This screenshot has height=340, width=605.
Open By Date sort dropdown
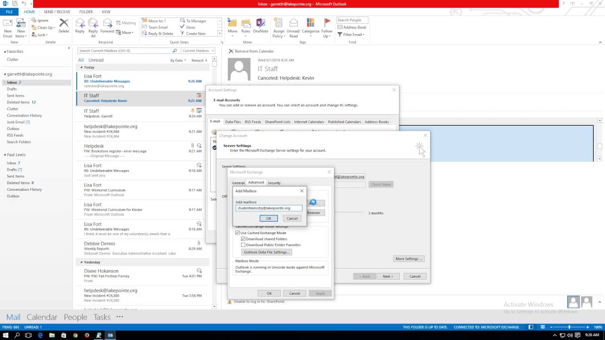pyautogui.click(x=178, y=60)
